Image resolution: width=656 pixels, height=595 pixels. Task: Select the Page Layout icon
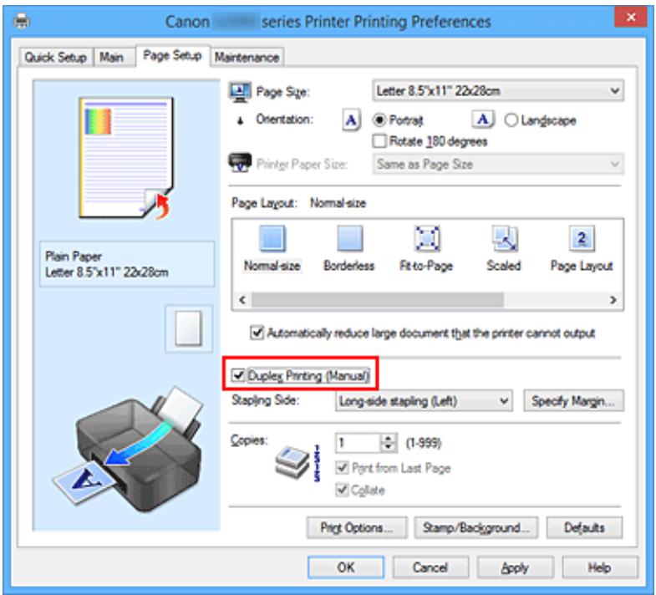[581, 241]
